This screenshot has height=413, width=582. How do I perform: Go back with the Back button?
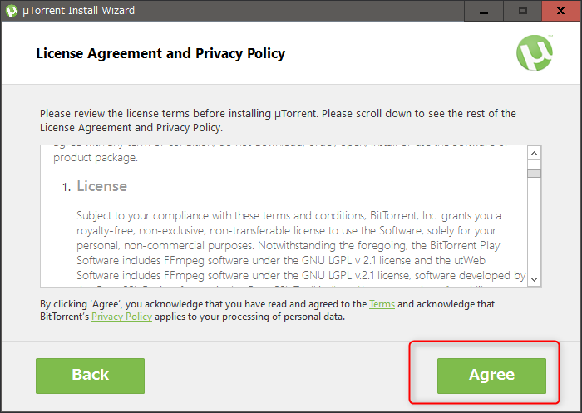(x=90, y=375)
